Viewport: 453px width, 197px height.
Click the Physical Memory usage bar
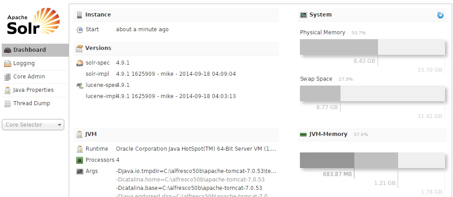[x=372, y=47]
